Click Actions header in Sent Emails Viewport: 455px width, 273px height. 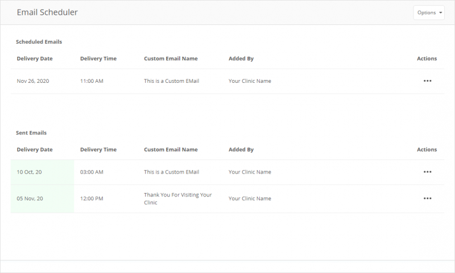click(427, 149)
